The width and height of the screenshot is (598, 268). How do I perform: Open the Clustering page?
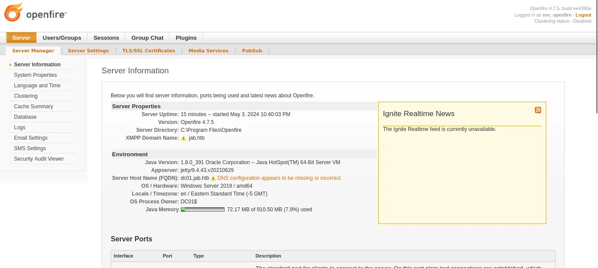pos(26,96)
